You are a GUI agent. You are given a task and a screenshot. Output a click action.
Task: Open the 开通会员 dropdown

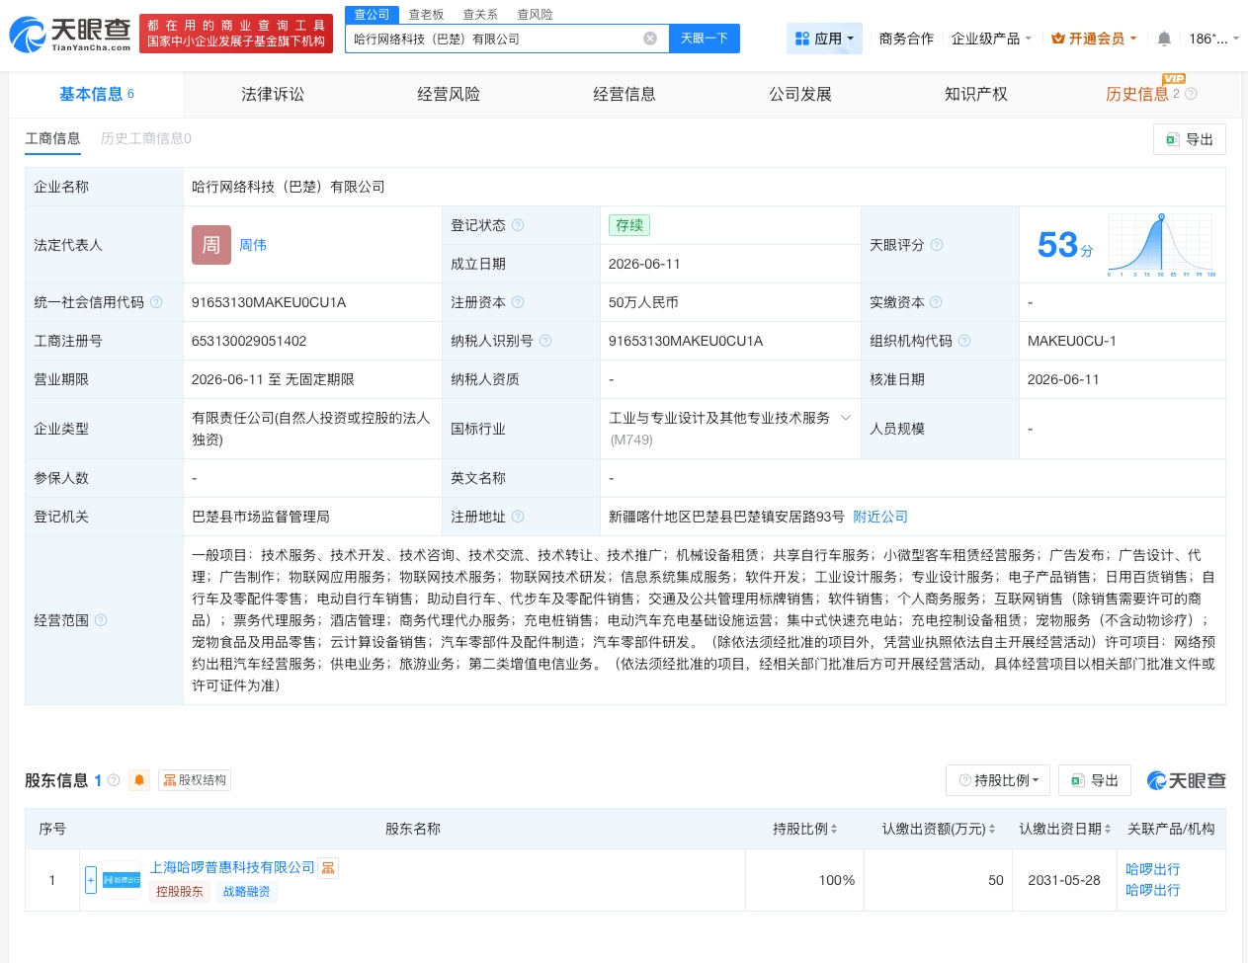(x=1094, y=39)
